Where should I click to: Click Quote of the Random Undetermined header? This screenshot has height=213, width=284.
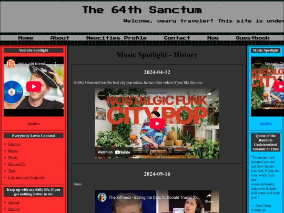point(266,143)
